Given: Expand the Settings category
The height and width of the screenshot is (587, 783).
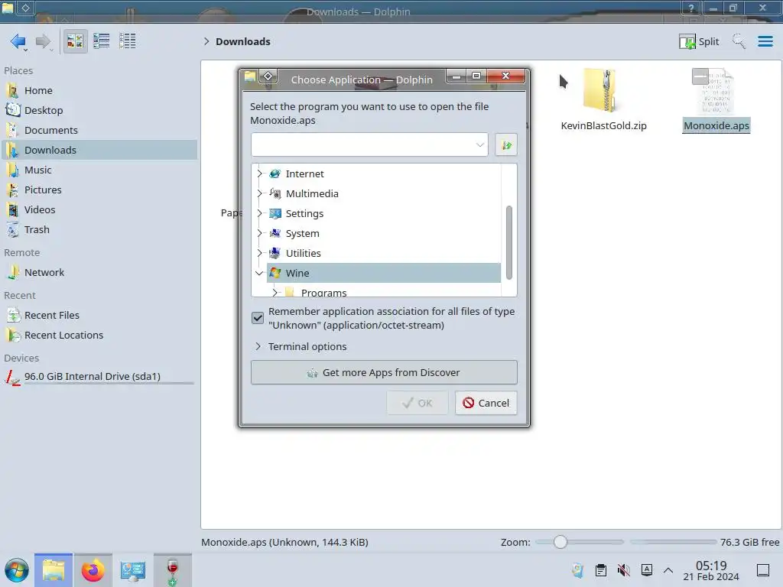Looking at the screenshot, I should (259, 214).
